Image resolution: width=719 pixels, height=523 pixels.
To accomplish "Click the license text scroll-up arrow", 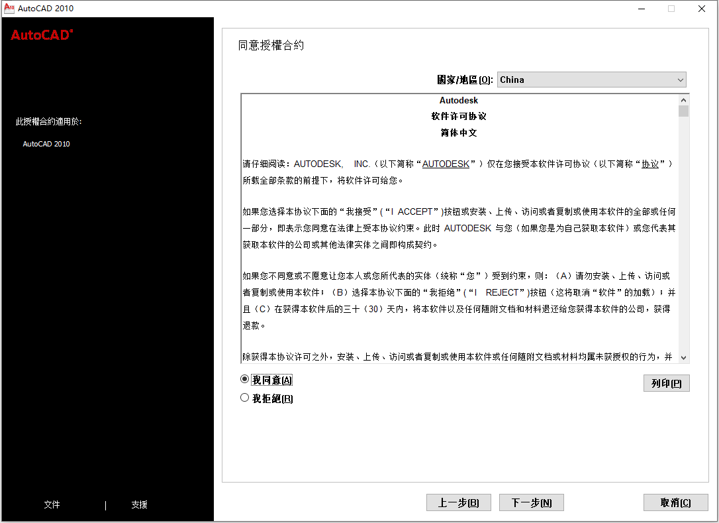I will [683, 100].
